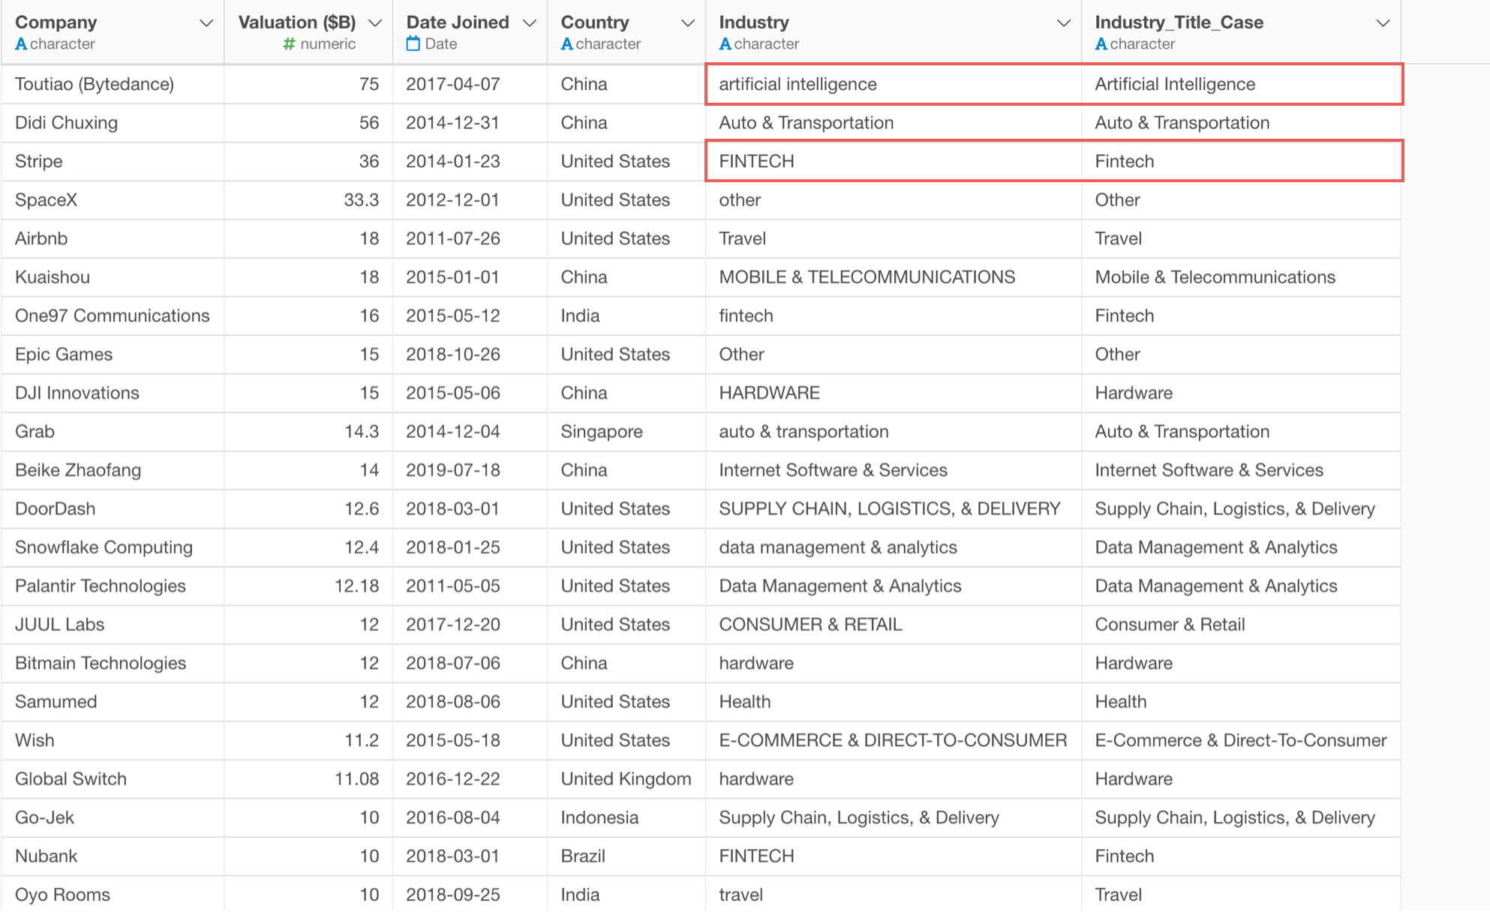The image size is (1490, 921).
Task: Click the Didi Chuxing company cell
Action: coord(113,123)
